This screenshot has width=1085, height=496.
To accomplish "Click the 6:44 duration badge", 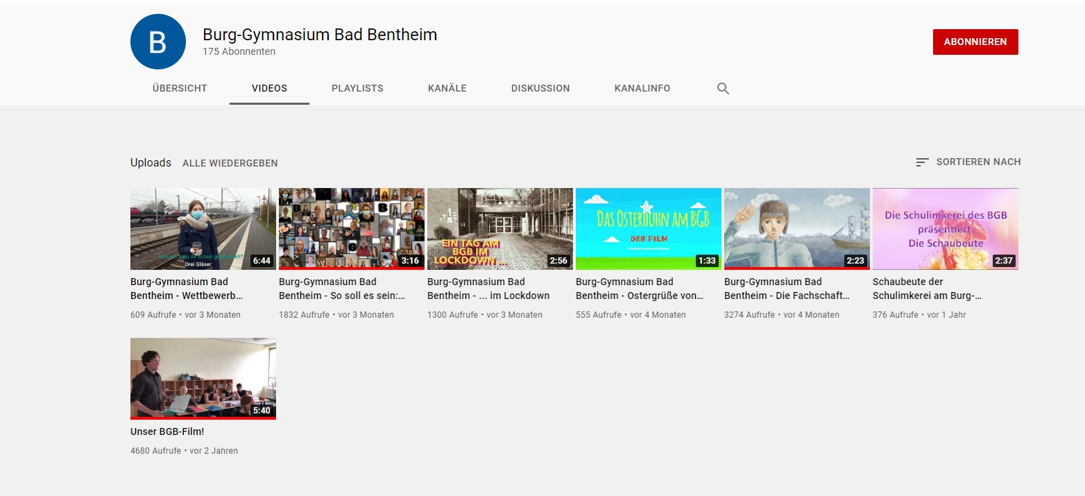I will click(262, 261).
